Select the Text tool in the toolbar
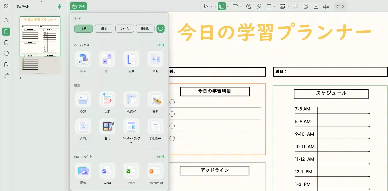This screenshot has height=191, width=388. pos(235,6)
